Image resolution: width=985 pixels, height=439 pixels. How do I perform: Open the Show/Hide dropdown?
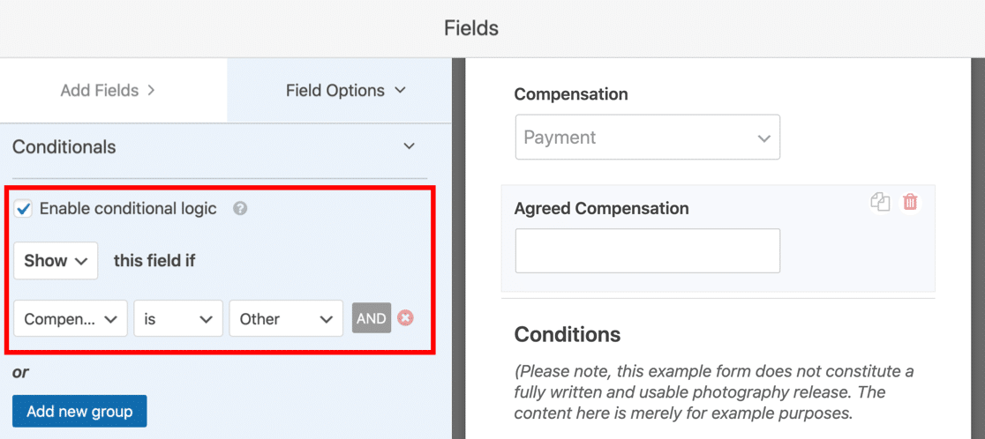coord(56,261)
